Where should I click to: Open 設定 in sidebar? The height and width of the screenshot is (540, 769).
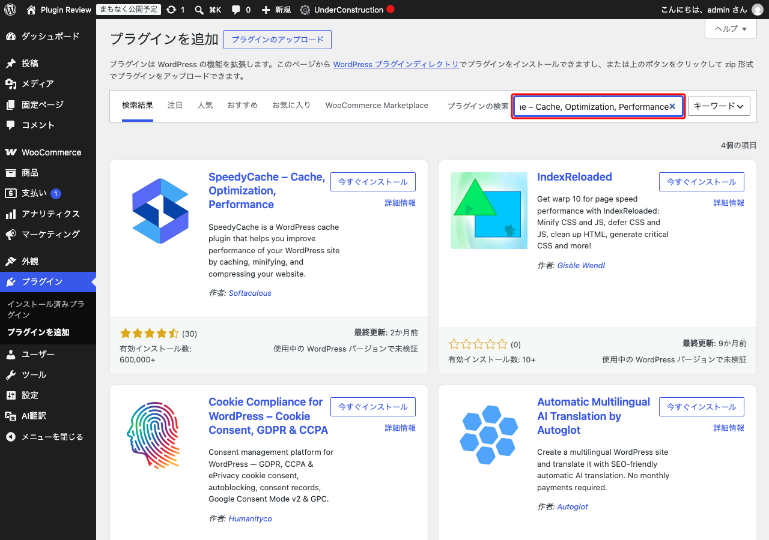pyautogui.click(x=48, y=395)
